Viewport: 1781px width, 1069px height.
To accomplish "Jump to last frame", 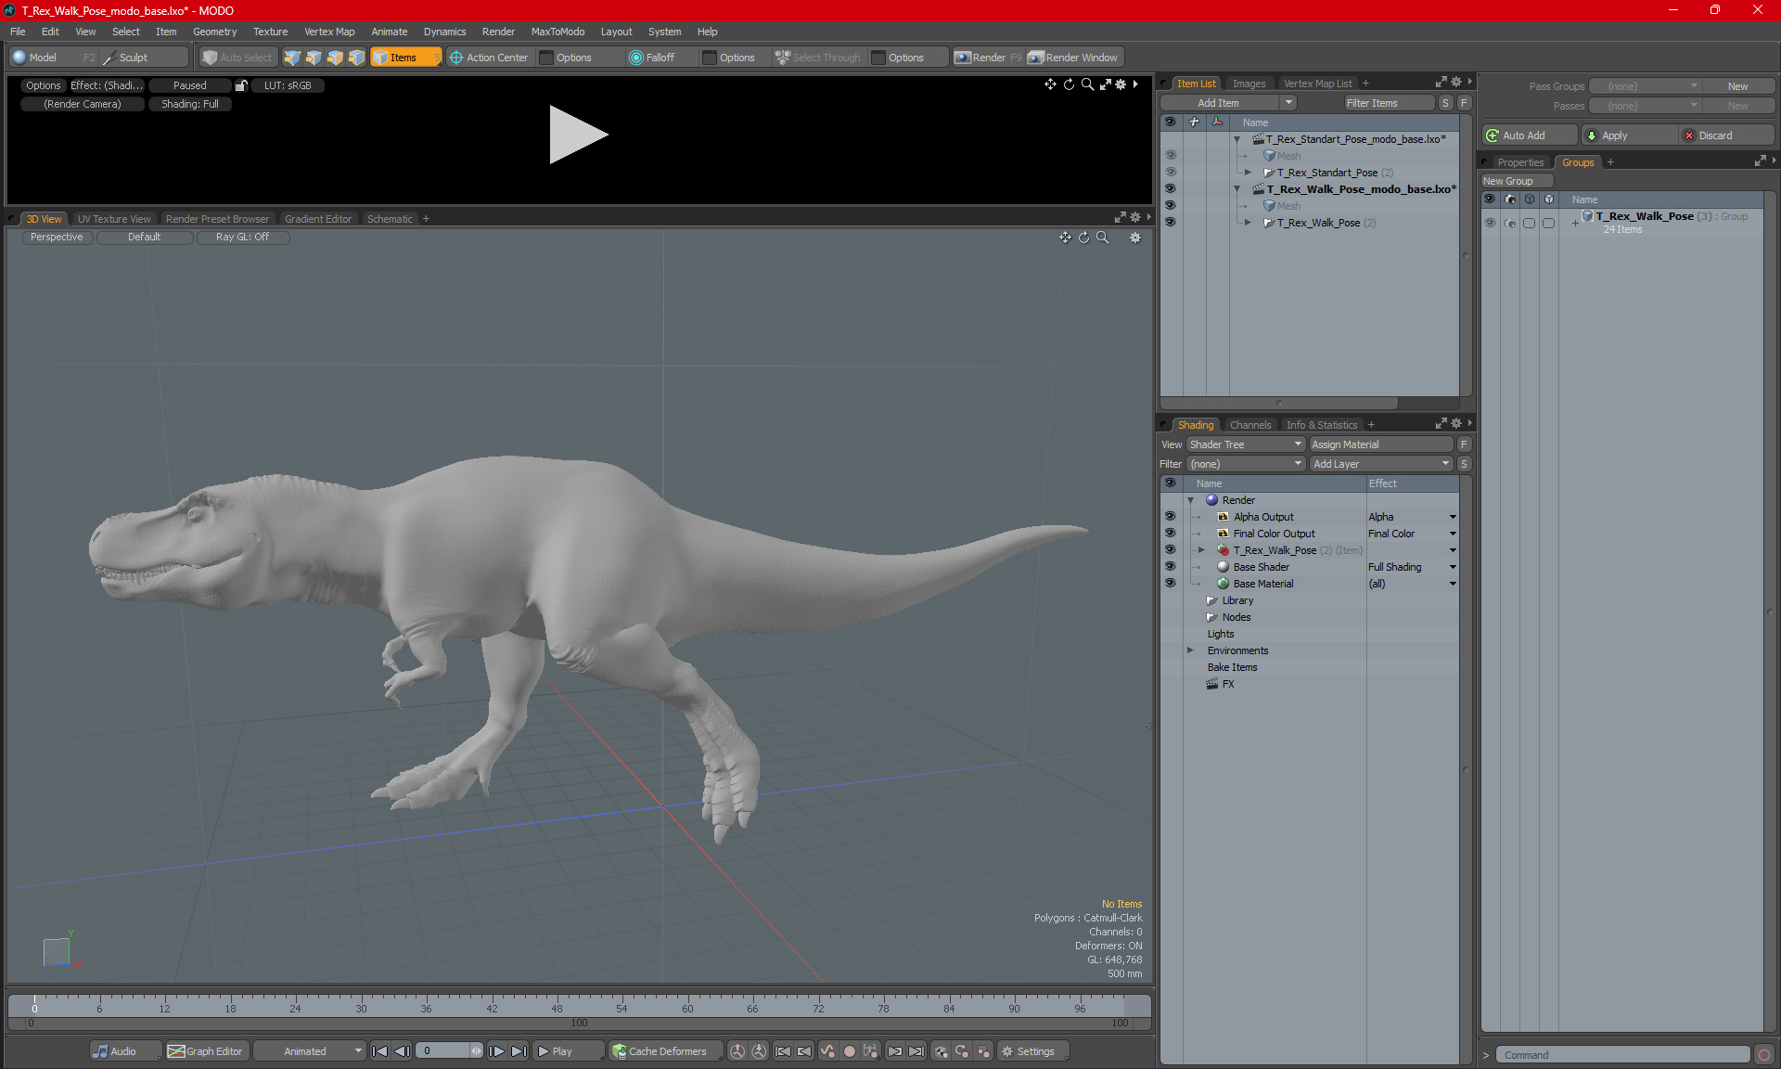I will pyautogui.click(x=519, y=1051).
